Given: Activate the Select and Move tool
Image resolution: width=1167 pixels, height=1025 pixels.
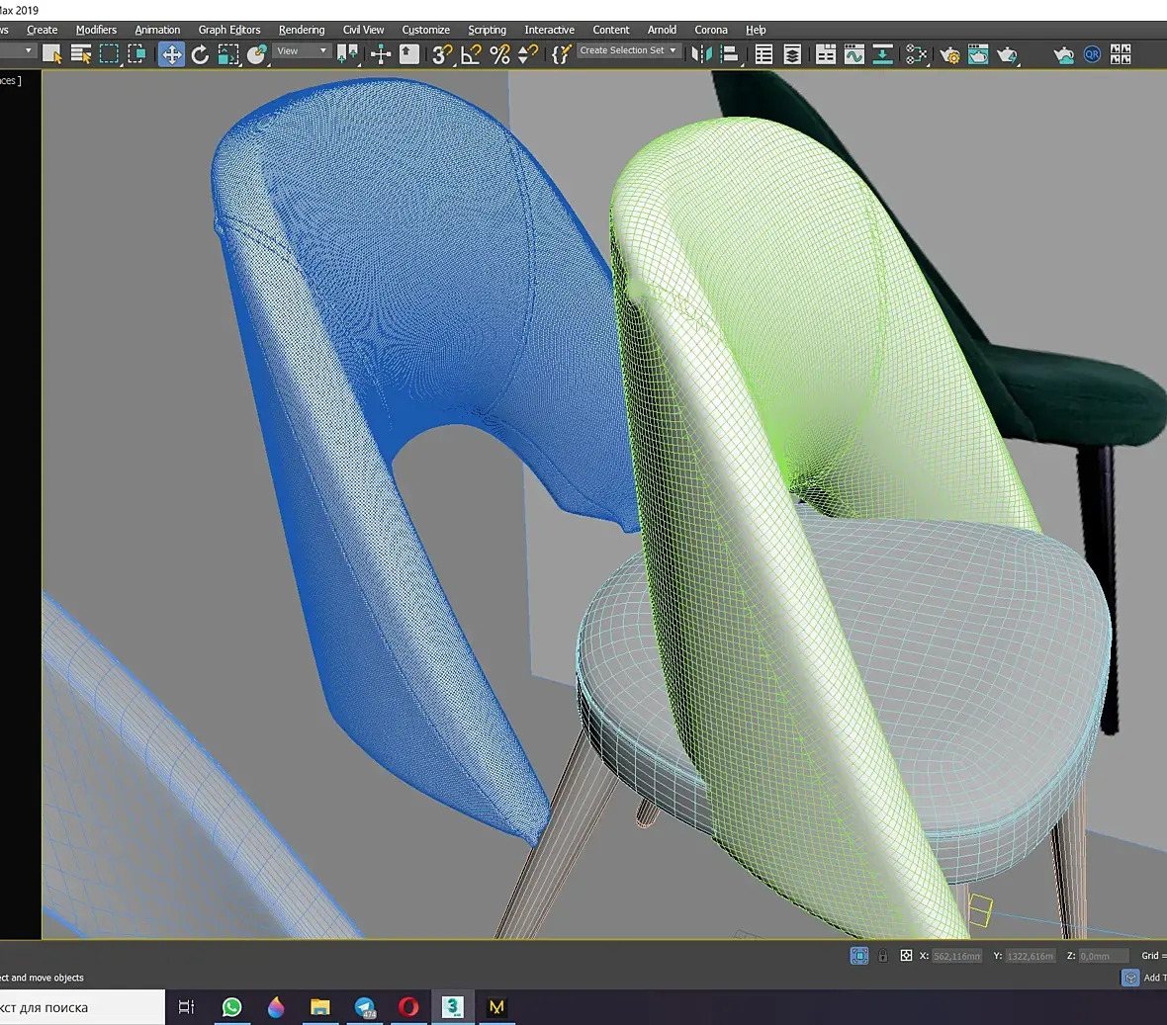Looking at the screenshot, I should (x=172, y=54).
